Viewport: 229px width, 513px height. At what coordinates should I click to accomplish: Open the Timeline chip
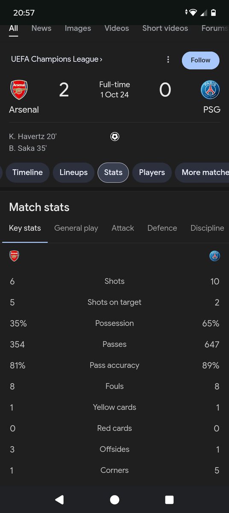click(27, 173)
